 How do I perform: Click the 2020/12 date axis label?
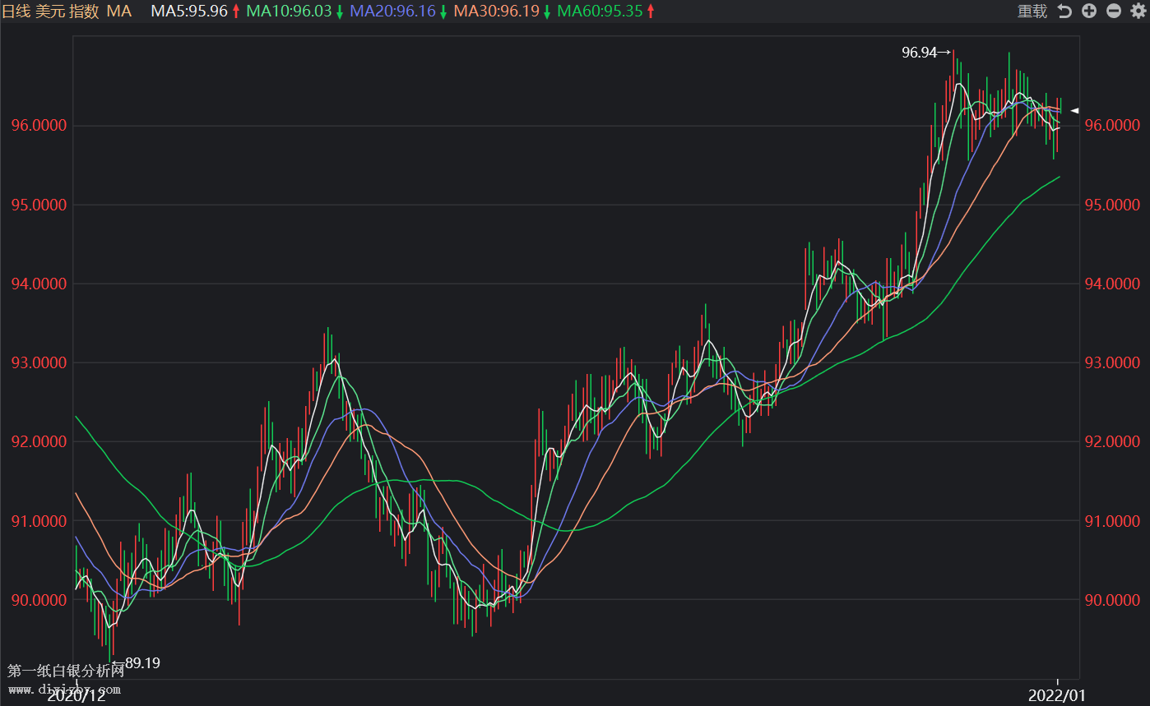pos(77,695)
